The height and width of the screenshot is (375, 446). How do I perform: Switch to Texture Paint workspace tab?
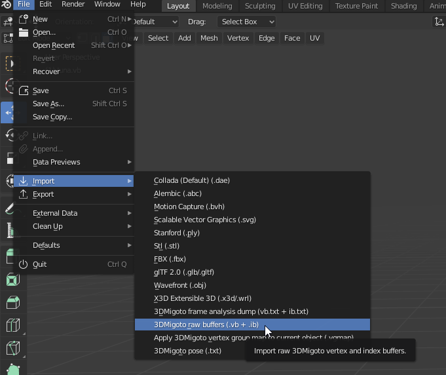[x=356, y=6]
